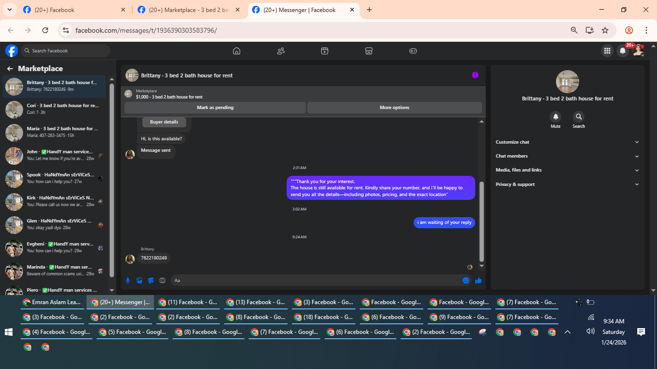Open Glen's okay yadi dya conversation
Screen dimensions: 657x369
click(54, 224)
